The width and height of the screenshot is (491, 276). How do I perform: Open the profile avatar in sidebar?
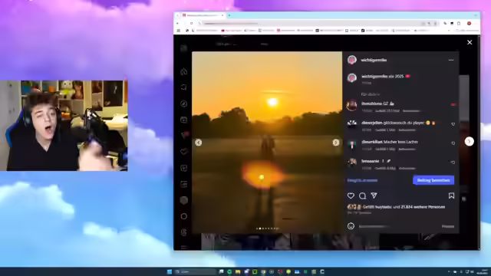point(184,200)
